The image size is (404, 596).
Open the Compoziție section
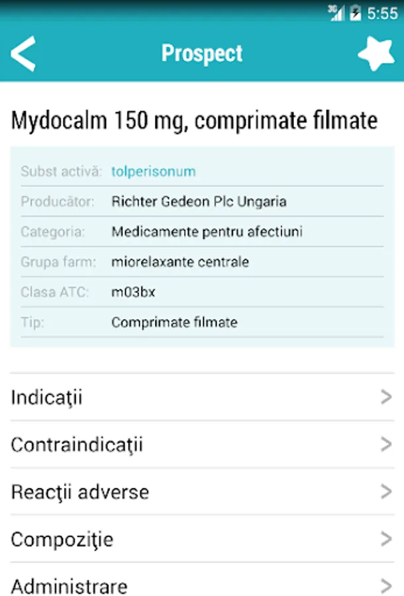click(202, 538)
